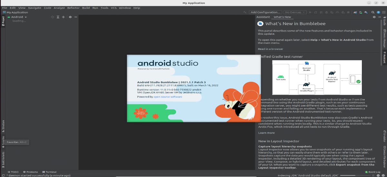Viewport: 387px width, 177px height.
Task: Open the Analyze menu
Action: [x=59, y=8]
